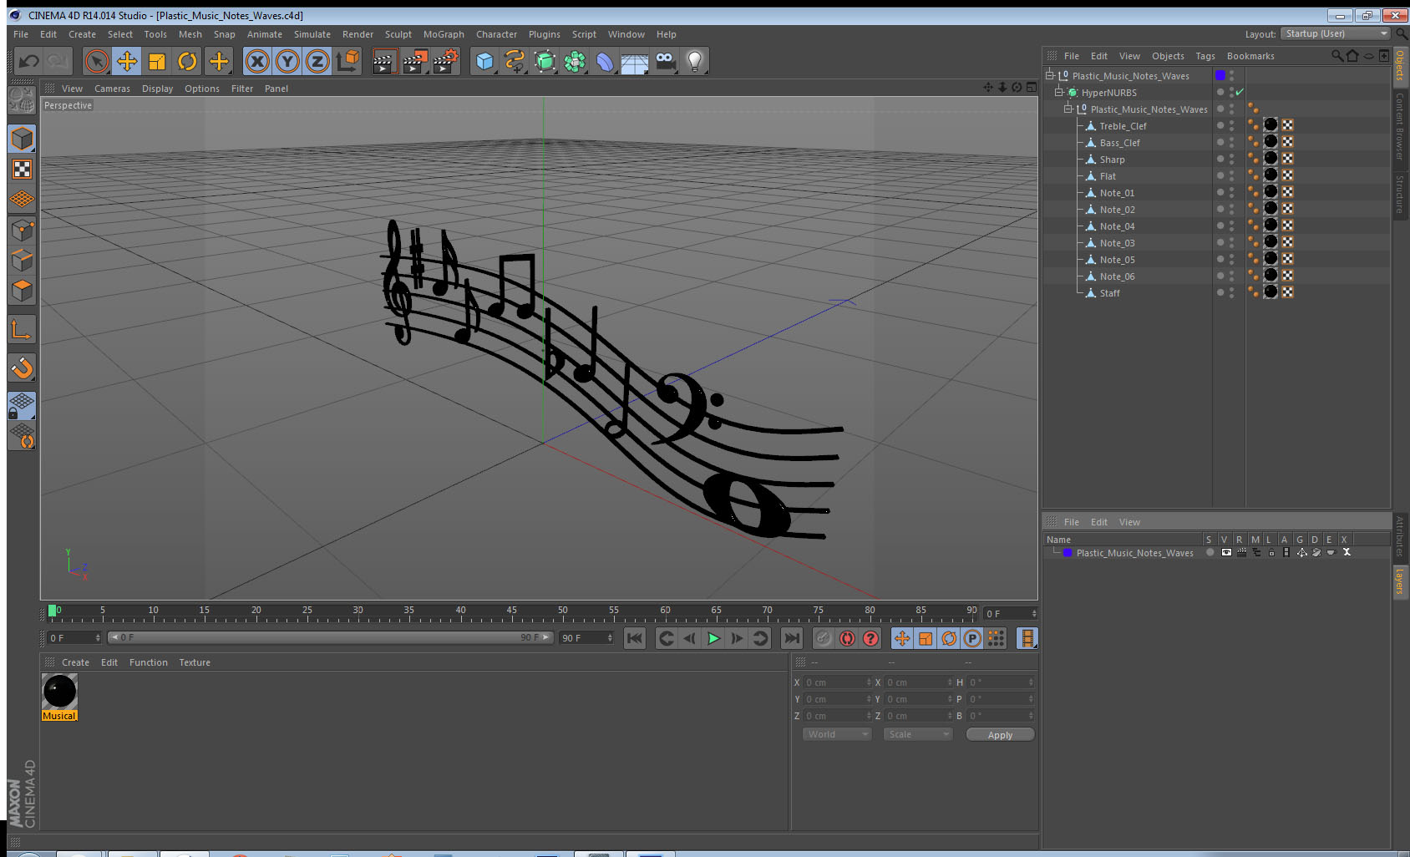
Task: Open the Character menu
Action: (496, 34)
